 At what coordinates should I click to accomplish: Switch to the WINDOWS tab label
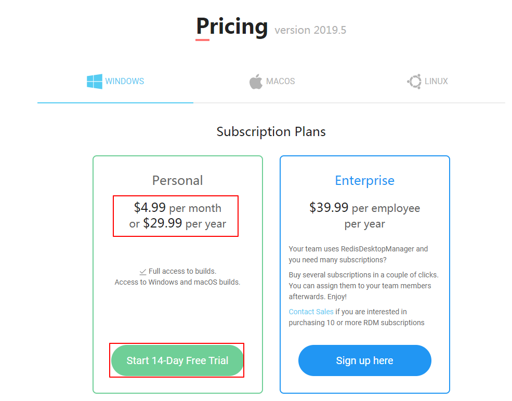(125, 82)
